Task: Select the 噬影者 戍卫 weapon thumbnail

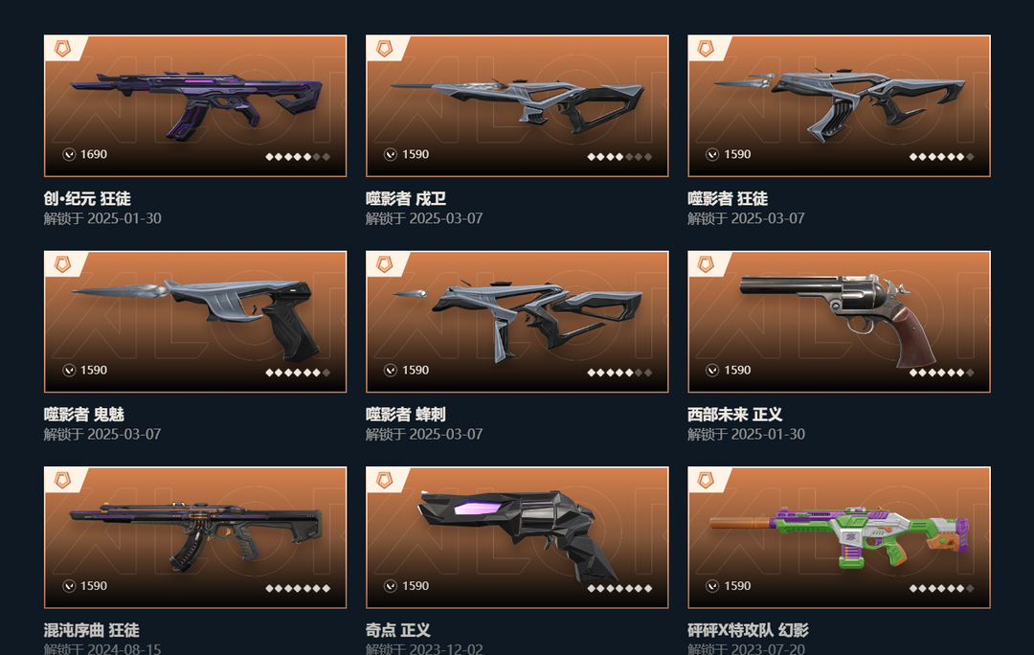Action: [517, 106]
